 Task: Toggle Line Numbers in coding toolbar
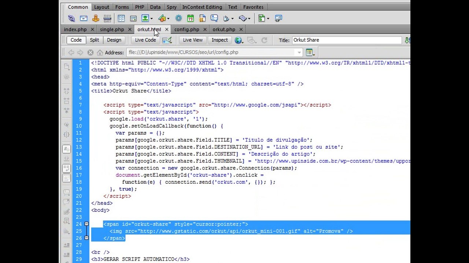pyautogui.click(x=66, y=149)
